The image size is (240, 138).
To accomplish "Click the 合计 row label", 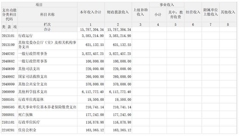I will pos(47,29).
